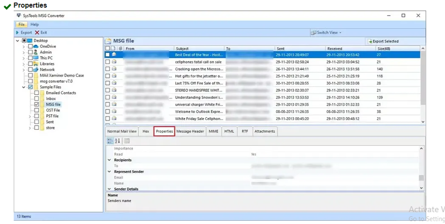Image resolution: width=445 pixels, height=224 pixels.
Task: Open the Help menu
Action: (35, 25)
